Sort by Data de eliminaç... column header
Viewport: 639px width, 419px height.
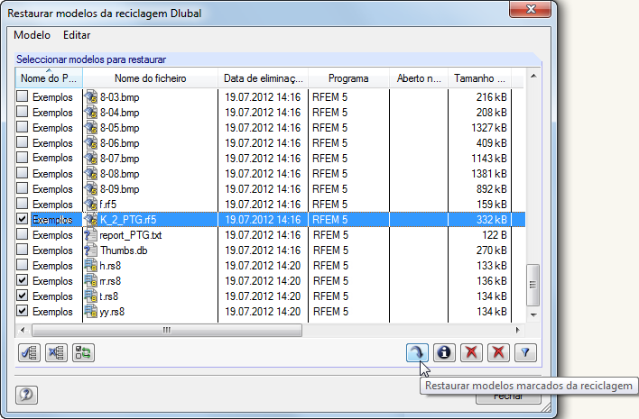coord(264,77)
